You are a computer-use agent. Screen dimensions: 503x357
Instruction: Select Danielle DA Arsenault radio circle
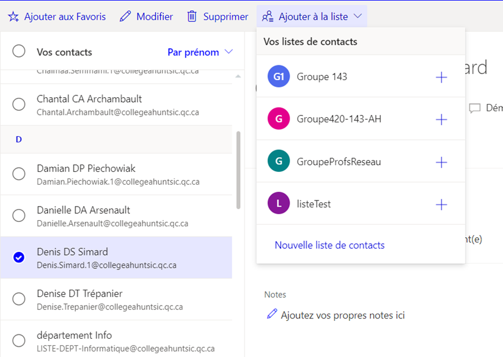pos(19,215)
